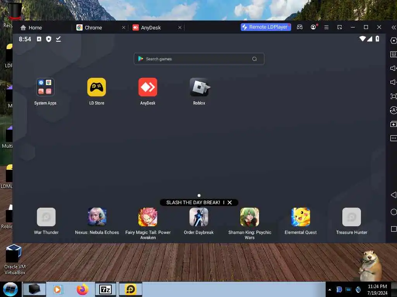This screenshot has height=297, width=397.
Task: Open Fairy Magic Tail: Power Awaken
Action: pos(148,217)
